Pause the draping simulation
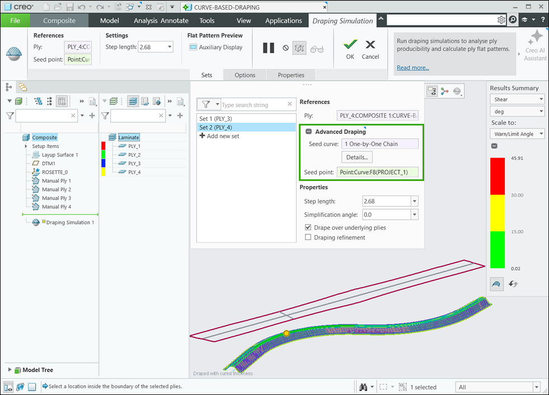549x395 pixels. [269, 48]
